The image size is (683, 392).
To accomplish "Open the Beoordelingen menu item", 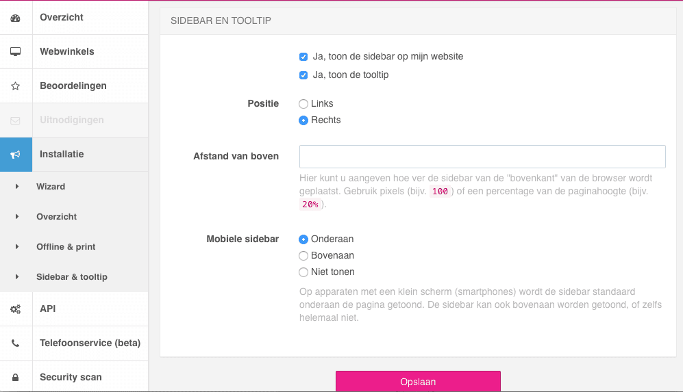I will tap(73, 86).
